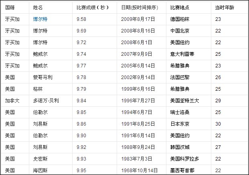Select the date 1968年10月14日
249x175 pixels.
140,171
